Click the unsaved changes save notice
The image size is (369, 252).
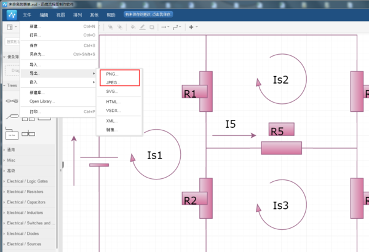148,15
